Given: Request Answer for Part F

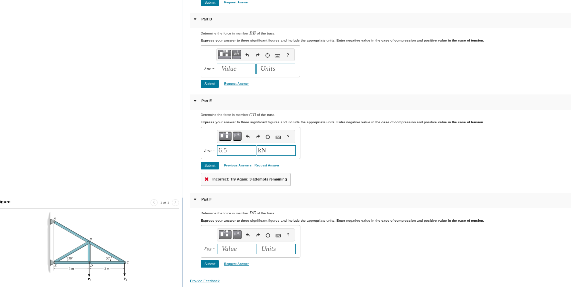Looking at the screenshot, I should [236, 264].
